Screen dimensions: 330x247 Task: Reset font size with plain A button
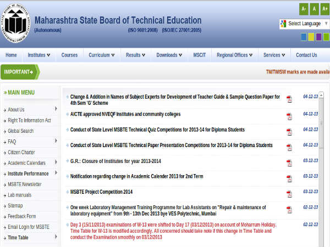[x=314, y=9]
